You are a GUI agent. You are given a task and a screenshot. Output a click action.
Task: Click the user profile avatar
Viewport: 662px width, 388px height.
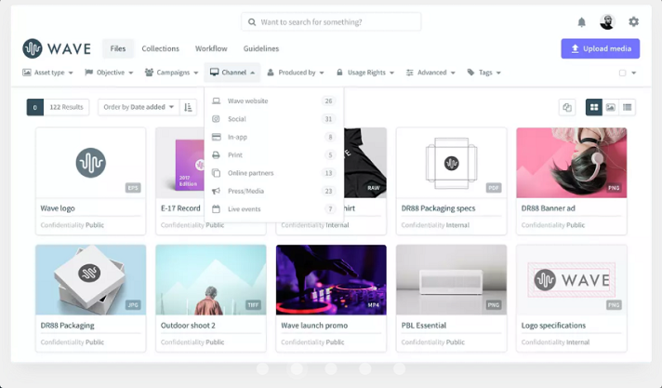607,22
